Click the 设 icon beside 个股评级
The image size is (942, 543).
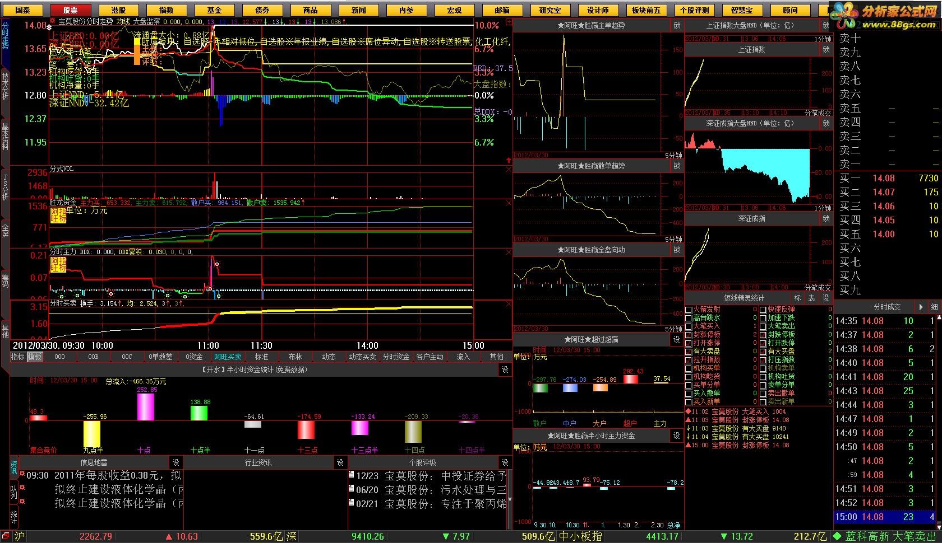pos(505,462)
